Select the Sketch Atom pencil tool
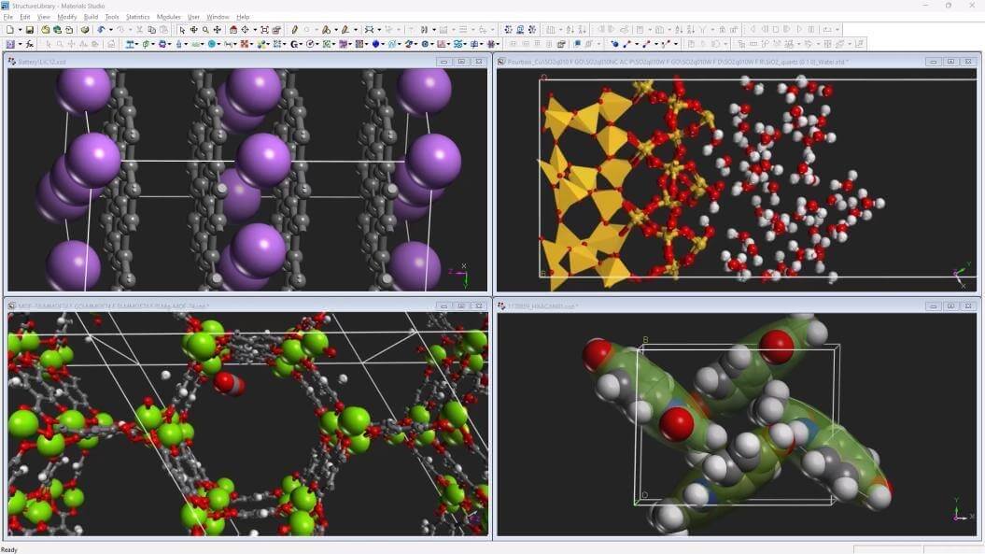The height and width of the screenshot is (554, 985). (294, 30)
